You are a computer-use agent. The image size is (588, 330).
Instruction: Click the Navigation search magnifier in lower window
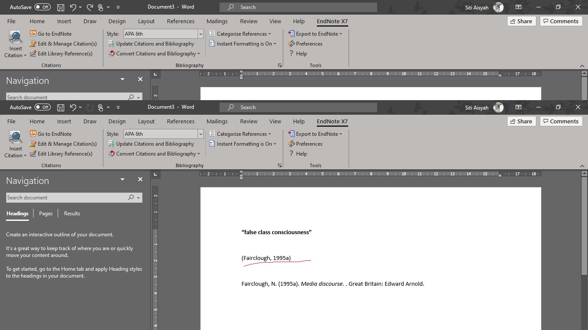pyautogui.click(x=131, y=198)
